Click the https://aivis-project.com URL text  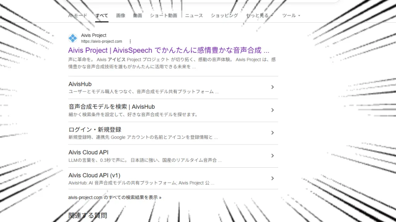(x=102, y=41)
